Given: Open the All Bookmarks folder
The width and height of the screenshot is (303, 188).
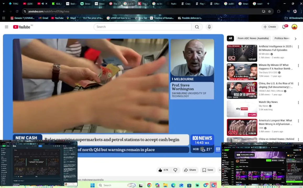Looking at the screenshot, I should (294, 18).
